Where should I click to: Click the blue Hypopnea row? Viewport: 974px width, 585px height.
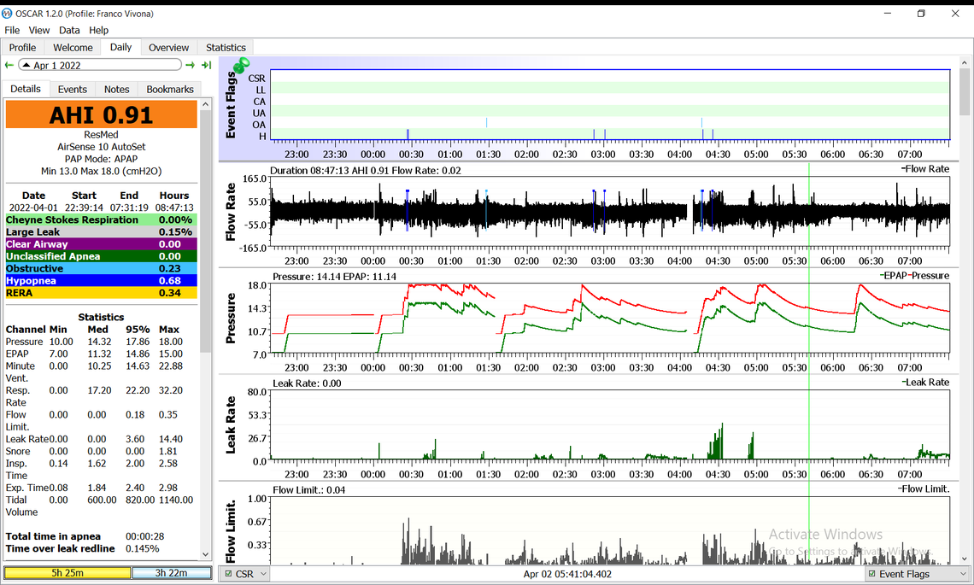tap(102, 281)
